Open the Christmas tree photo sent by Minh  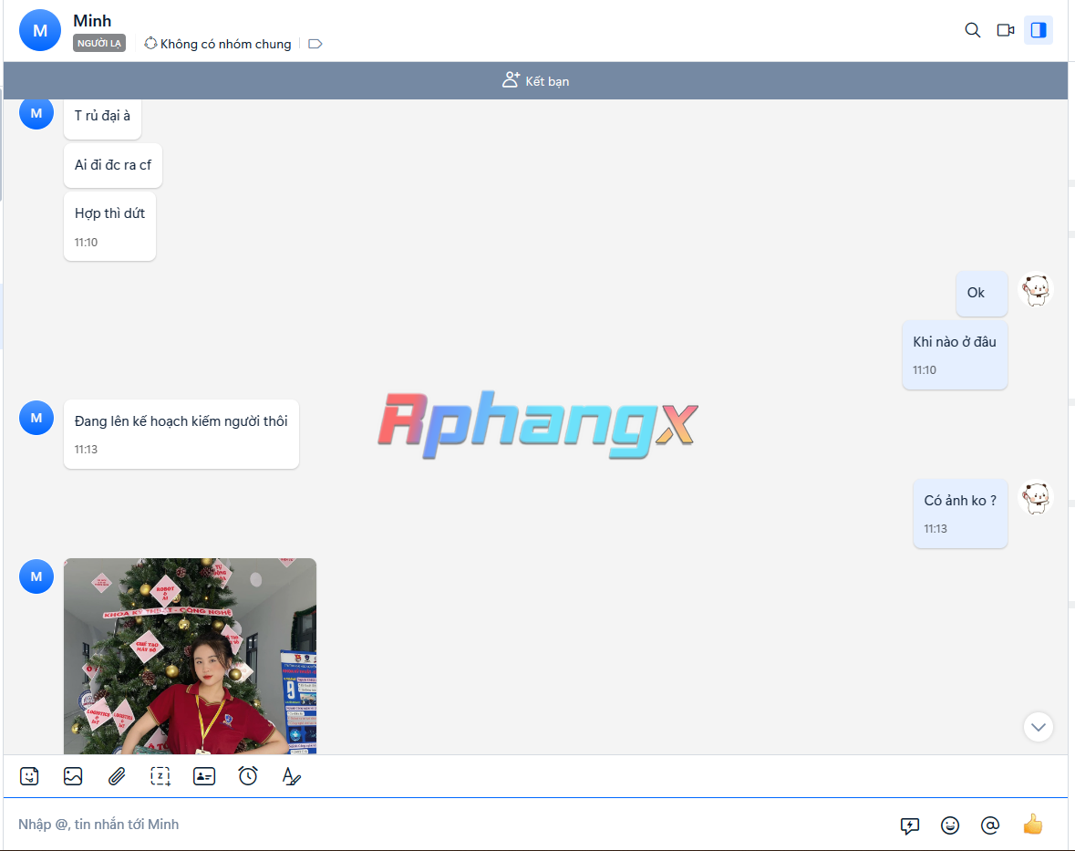pos(190,656)
